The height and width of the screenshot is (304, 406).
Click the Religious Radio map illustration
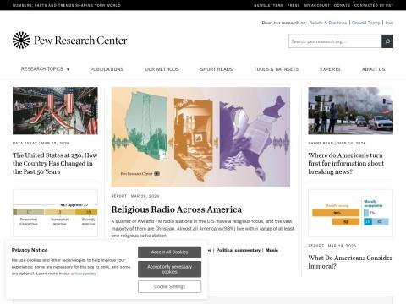click(x=200, y=137)
